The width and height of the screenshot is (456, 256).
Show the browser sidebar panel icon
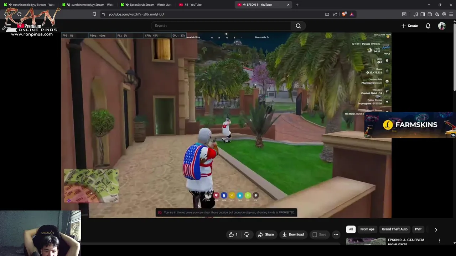point(423,14)
